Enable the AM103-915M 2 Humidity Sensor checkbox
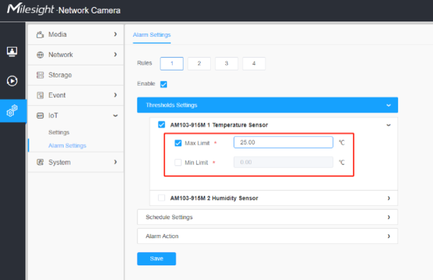 tap(162, 197)
